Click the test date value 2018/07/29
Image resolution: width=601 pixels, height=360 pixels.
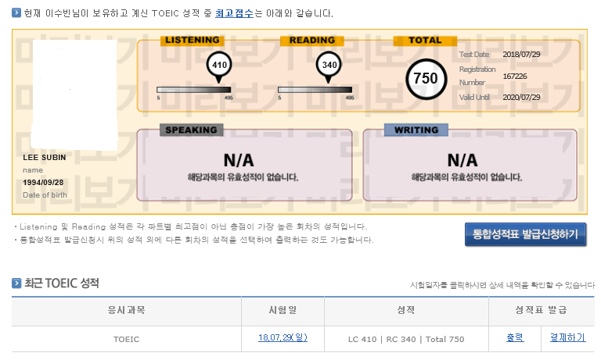[521, 55]
